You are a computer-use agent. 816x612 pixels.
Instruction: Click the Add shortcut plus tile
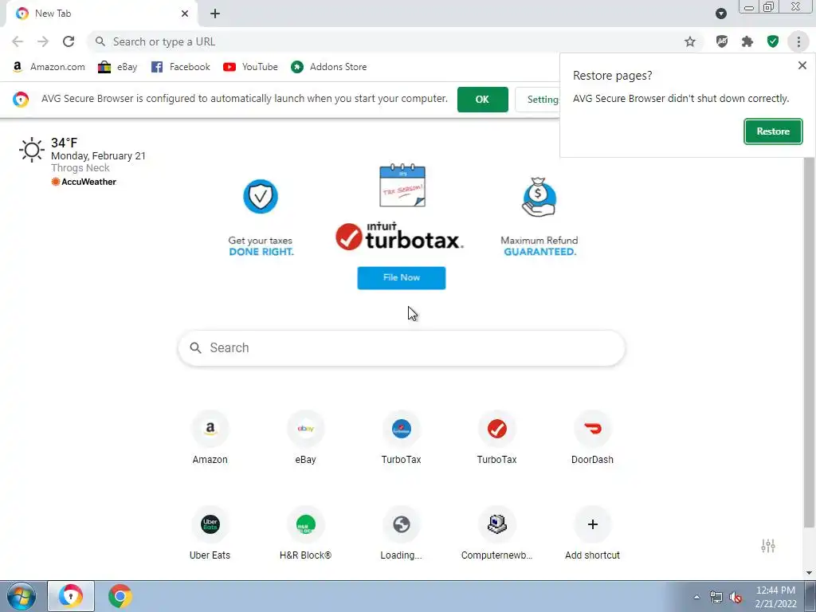[592, 533]
